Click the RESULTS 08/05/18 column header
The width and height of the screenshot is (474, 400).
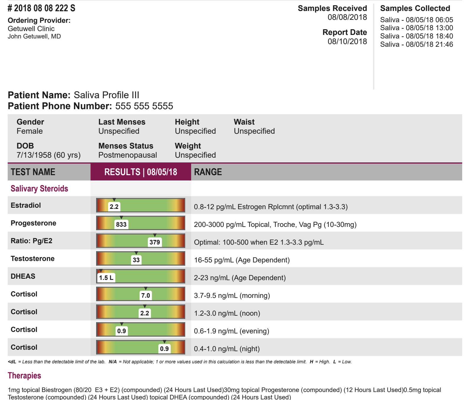pyautogui.click(x=141, y=172)
